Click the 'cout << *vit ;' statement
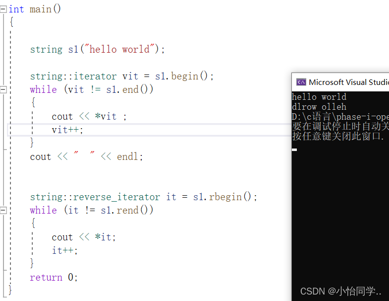Screen dimensions: 389x301 point(89,116)
